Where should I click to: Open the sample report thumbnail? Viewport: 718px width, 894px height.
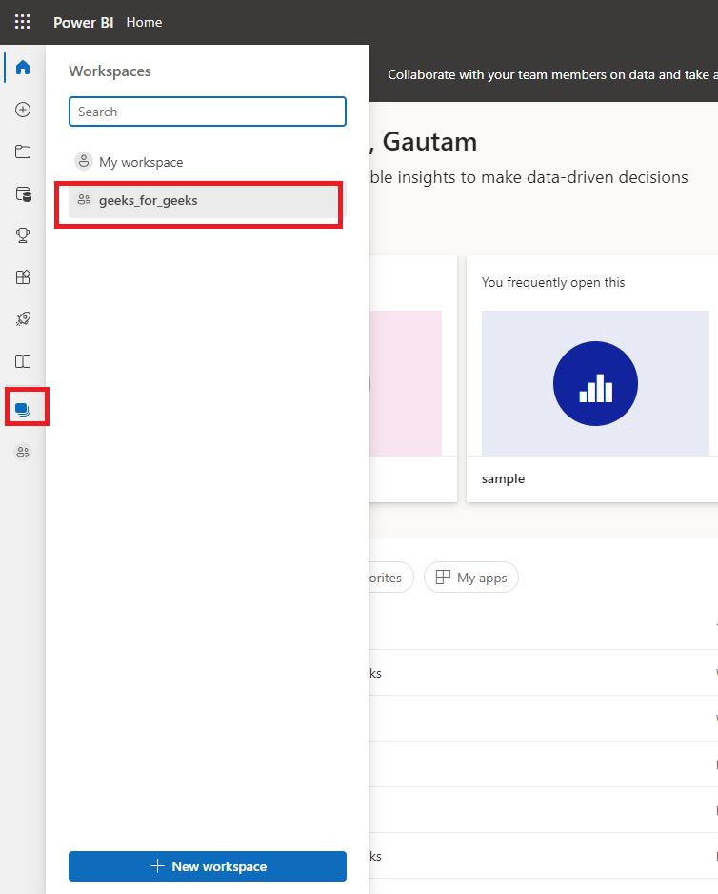coord(595,383)
